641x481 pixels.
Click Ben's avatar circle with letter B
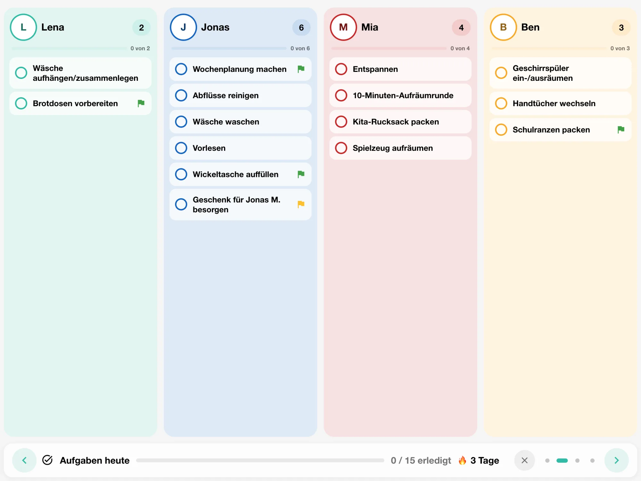pos(503,27)
